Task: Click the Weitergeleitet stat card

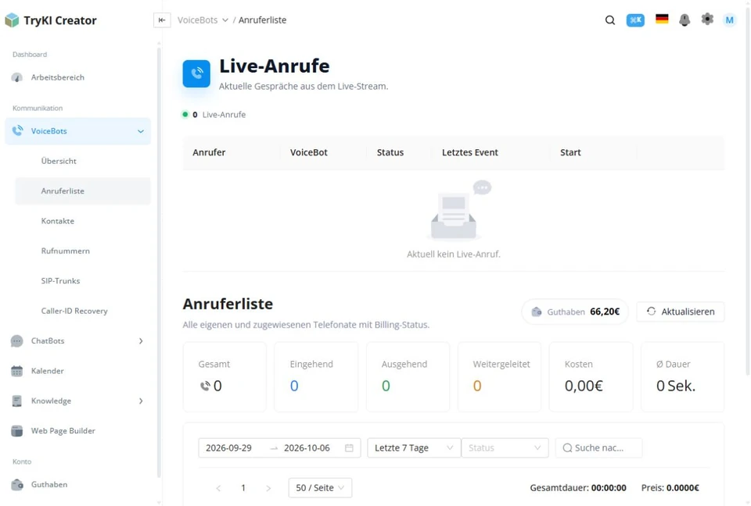Action: [x=499, y=377]
